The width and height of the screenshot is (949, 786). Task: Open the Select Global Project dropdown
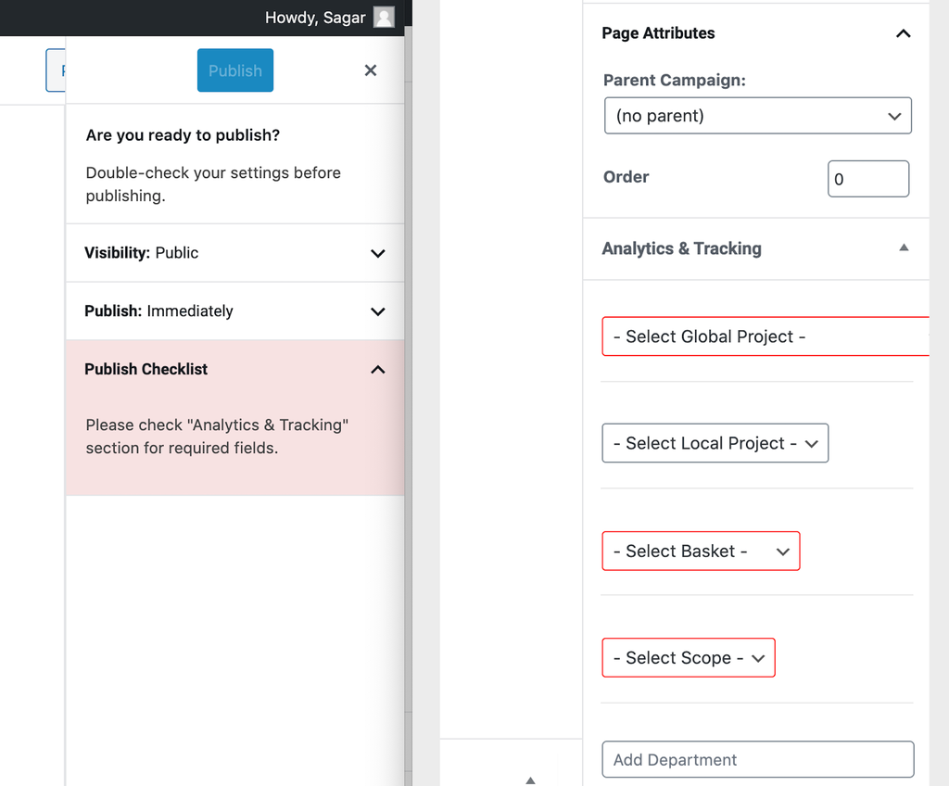click(x=766, y=336)
